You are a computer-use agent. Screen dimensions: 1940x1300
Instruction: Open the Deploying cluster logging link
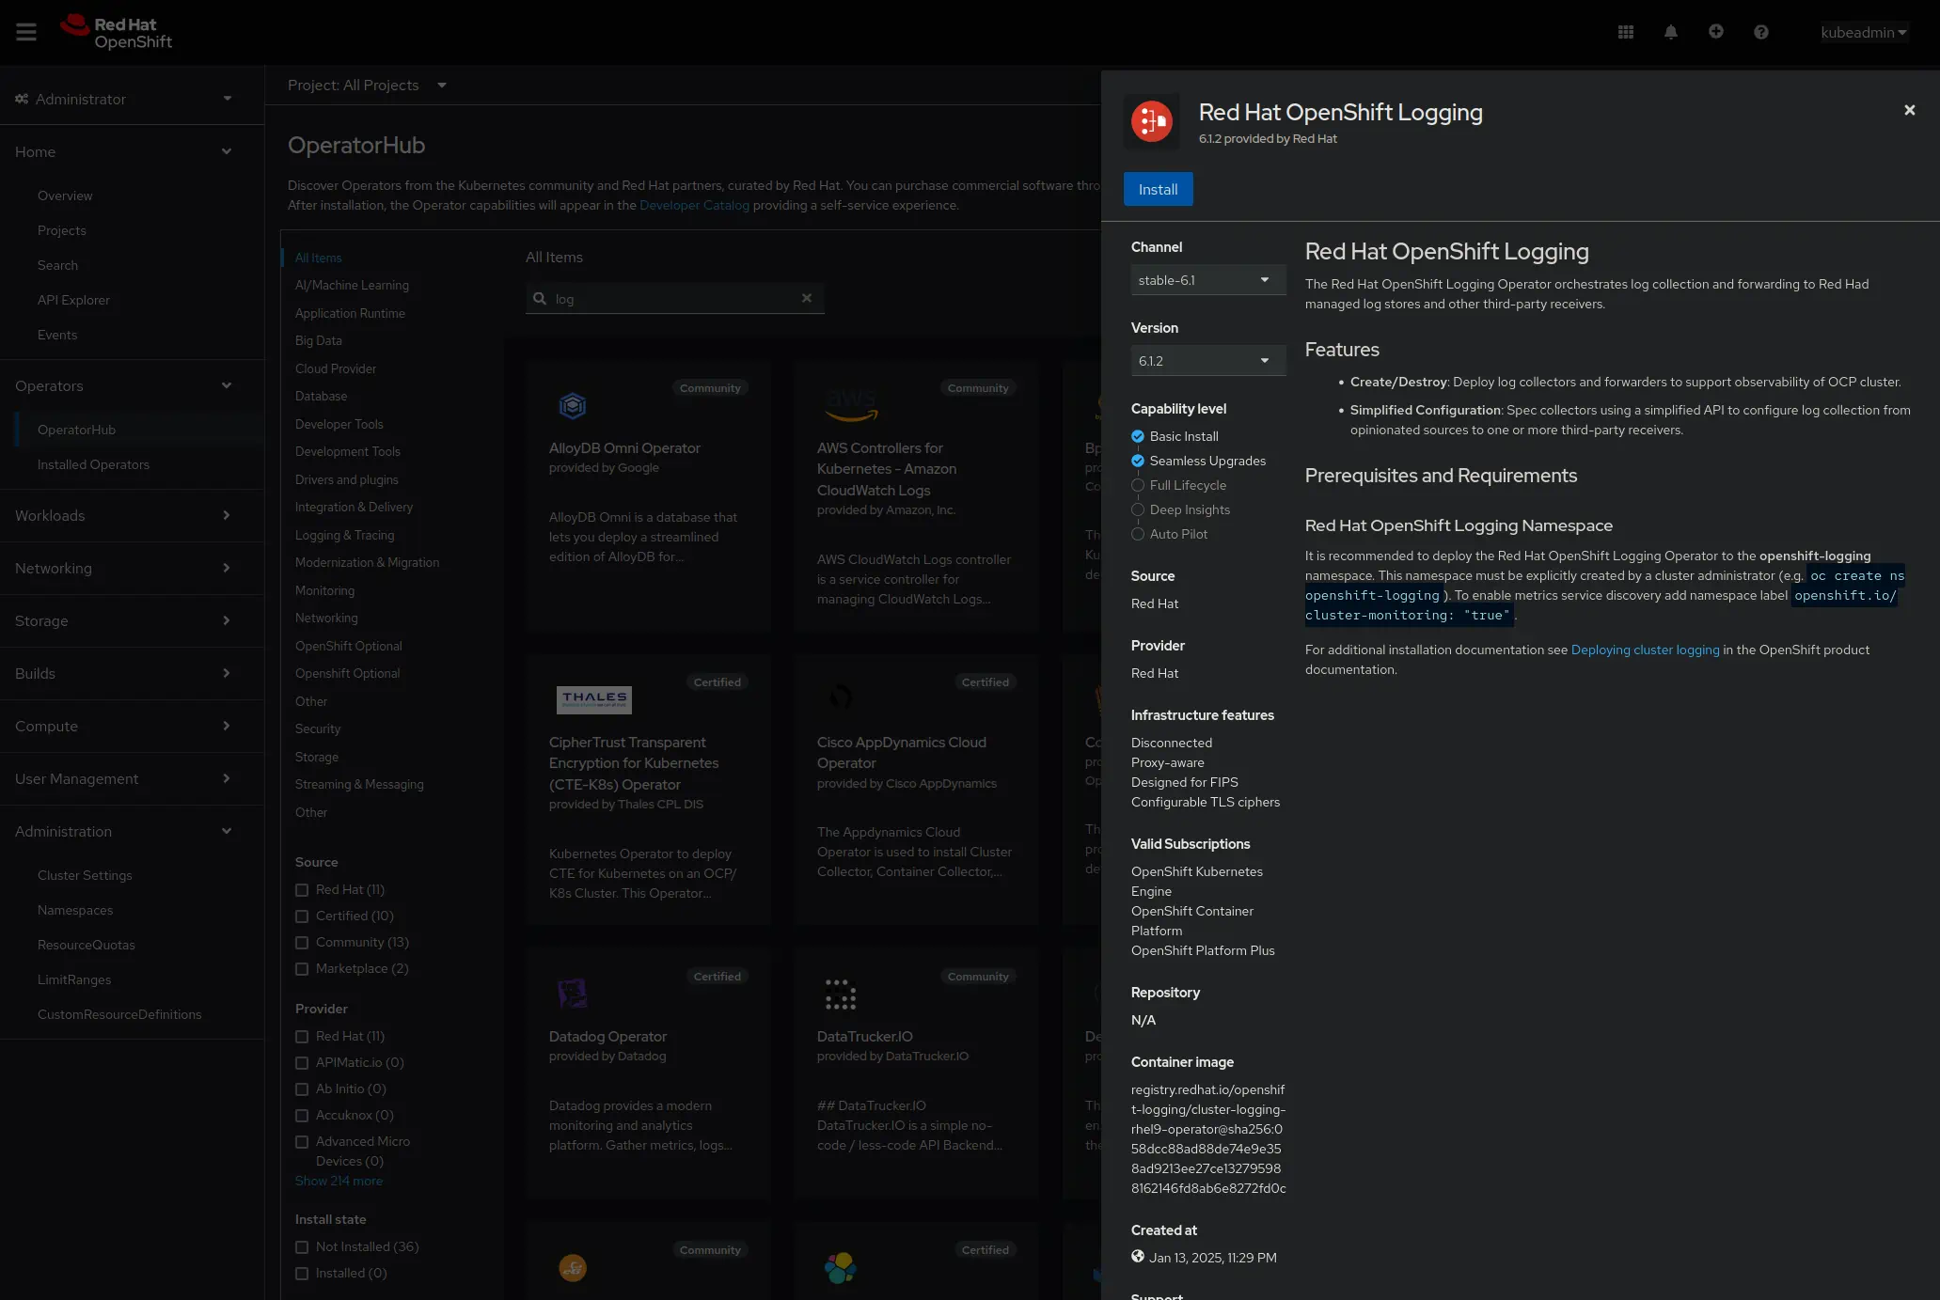pyautogui.click(x=1645, y=650)
